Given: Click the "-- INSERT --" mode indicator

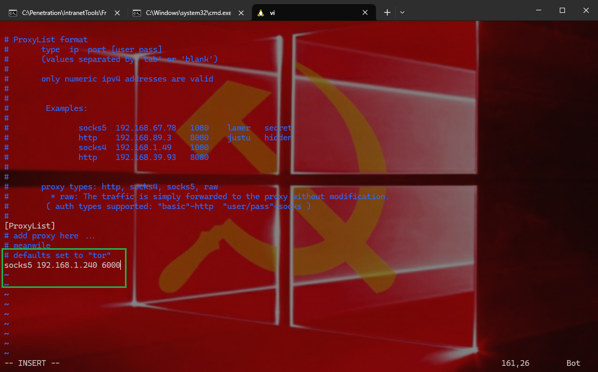Looking at the screenshot, I should pyautogui.click(x=32, y=363).
